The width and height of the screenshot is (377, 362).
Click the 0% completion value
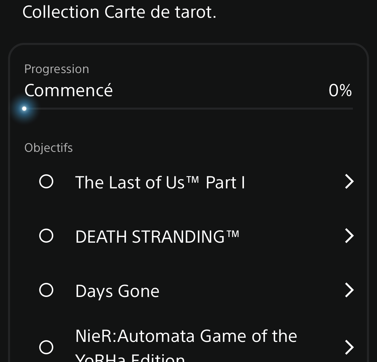pos(340,90)
